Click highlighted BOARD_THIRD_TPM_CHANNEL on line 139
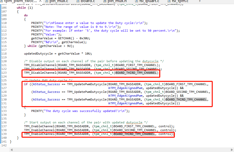 (x=134, y=134)
